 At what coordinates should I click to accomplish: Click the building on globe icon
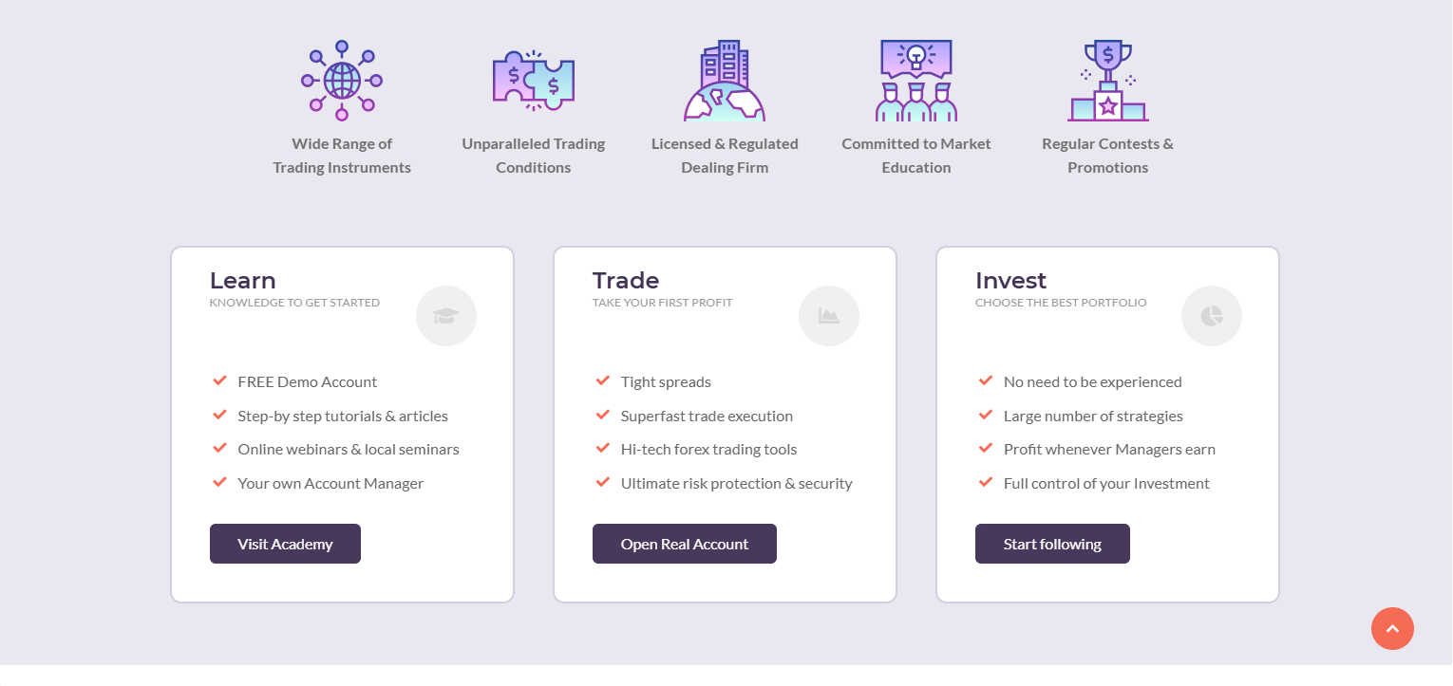[725, 81]
